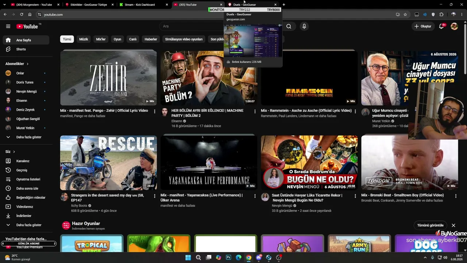467x263 pixels.
Task: Click the install app icon in address bar
Action: coord(398,15)
